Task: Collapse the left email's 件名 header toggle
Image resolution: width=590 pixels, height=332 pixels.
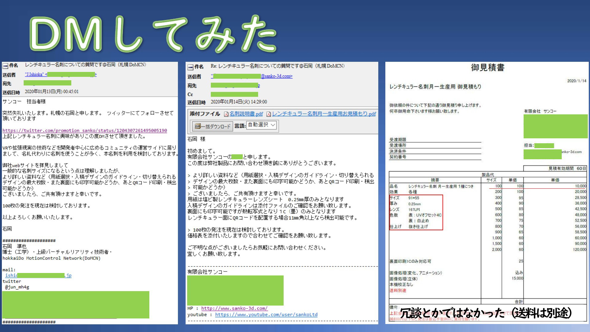Action: 5,65
